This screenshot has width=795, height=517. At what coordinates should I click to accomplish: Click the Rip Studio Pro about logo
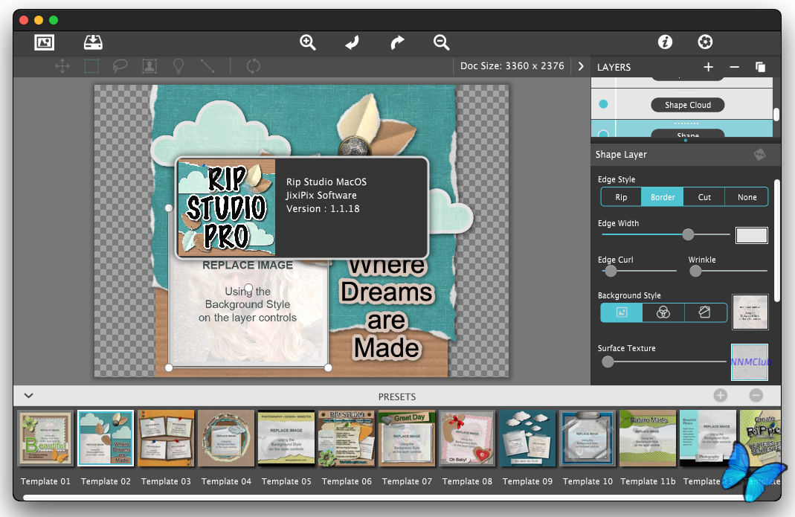pos(226,208)
